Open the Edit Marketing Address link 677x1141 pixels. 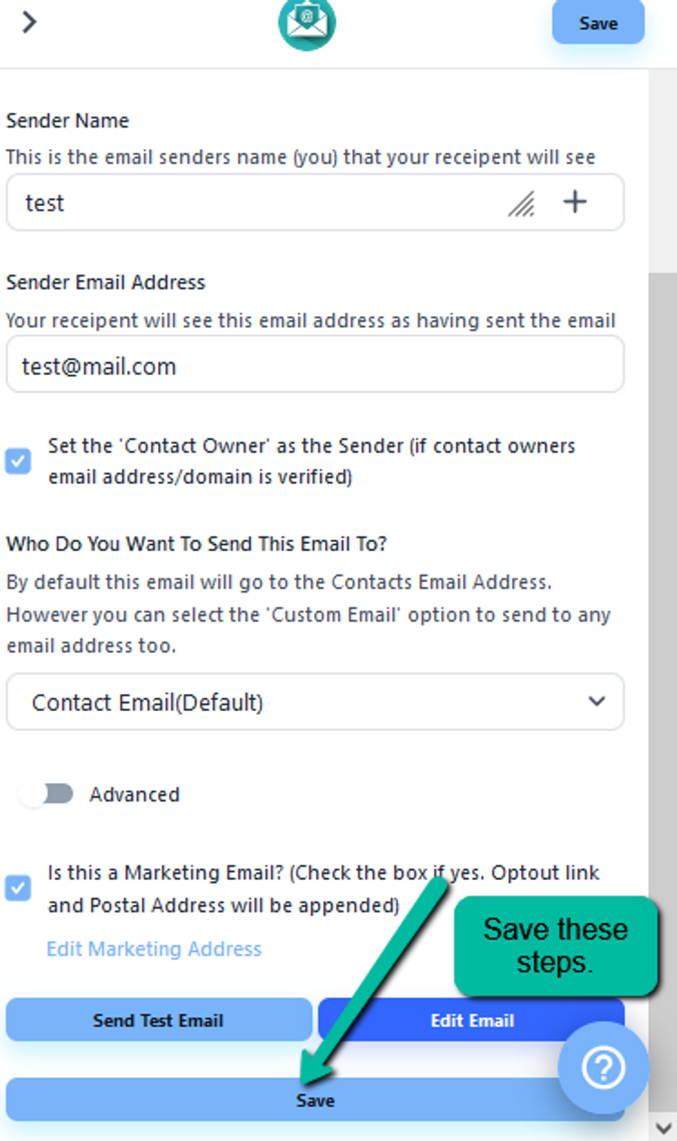click(153, 949)
